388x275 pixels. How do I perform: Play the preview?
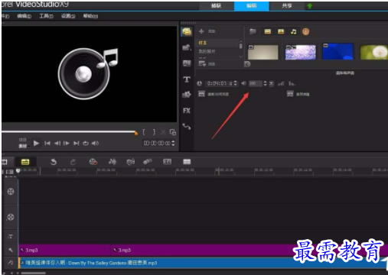[36, 144]
